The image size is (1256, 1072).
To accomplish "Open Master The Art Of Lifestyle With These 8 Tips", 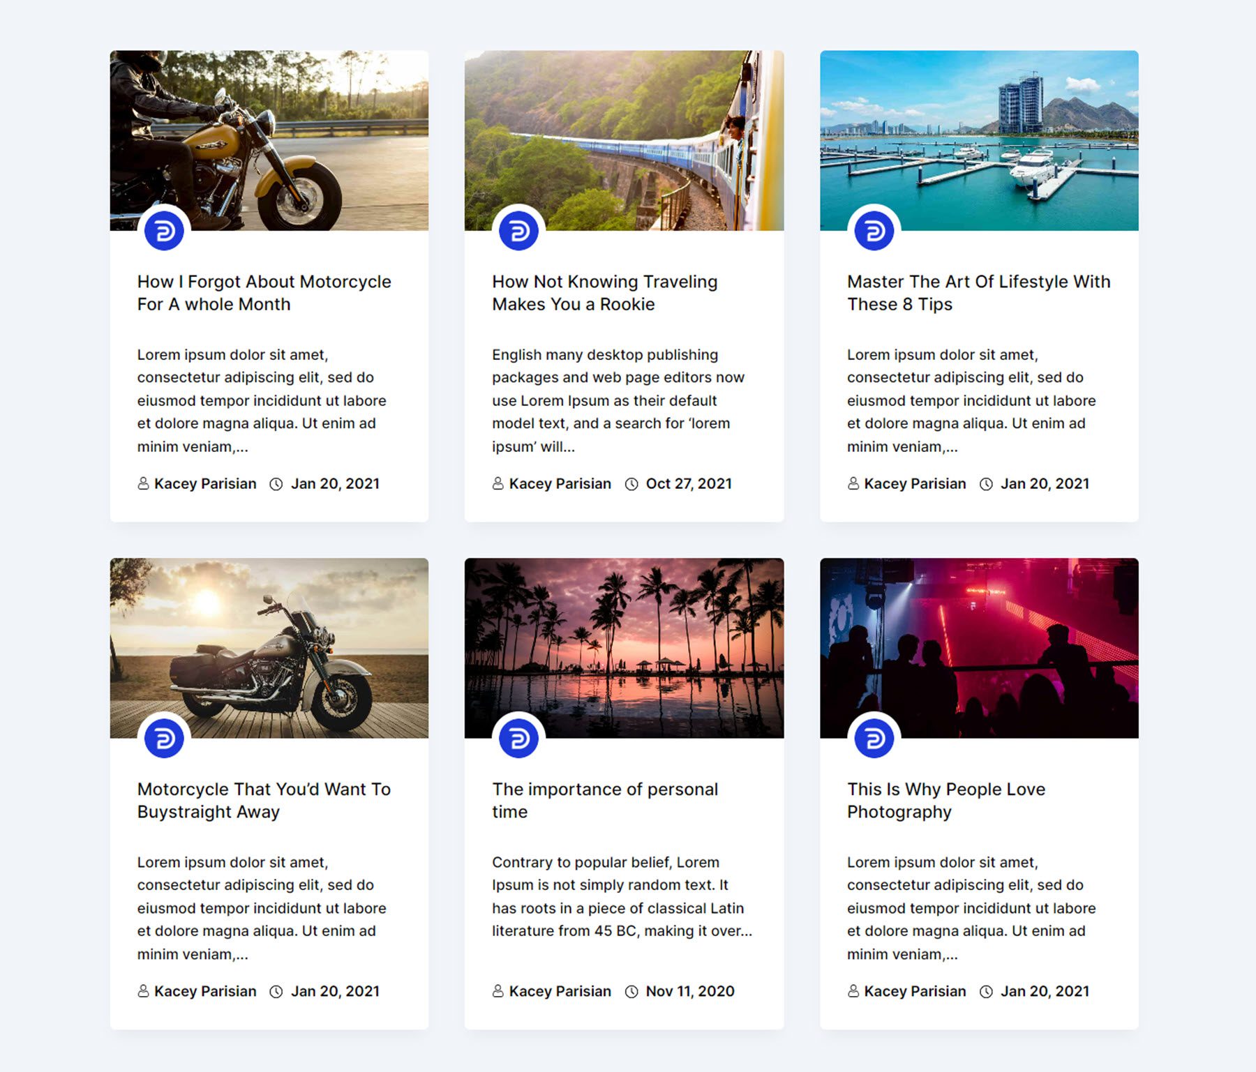I will [978, 292].
